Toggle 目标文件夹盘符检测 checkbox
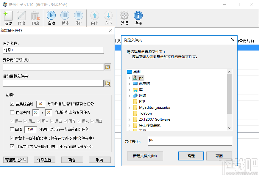The width and height of the screenshot is (259, 175). pos(12,146)
